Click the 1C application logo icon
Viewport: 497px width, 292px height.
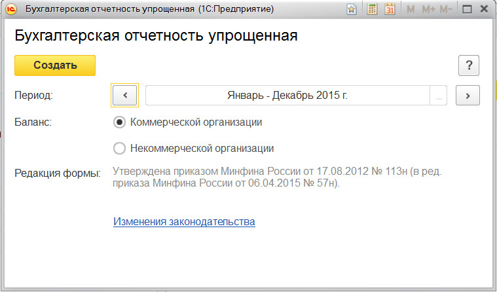click(x=11, y=10)
